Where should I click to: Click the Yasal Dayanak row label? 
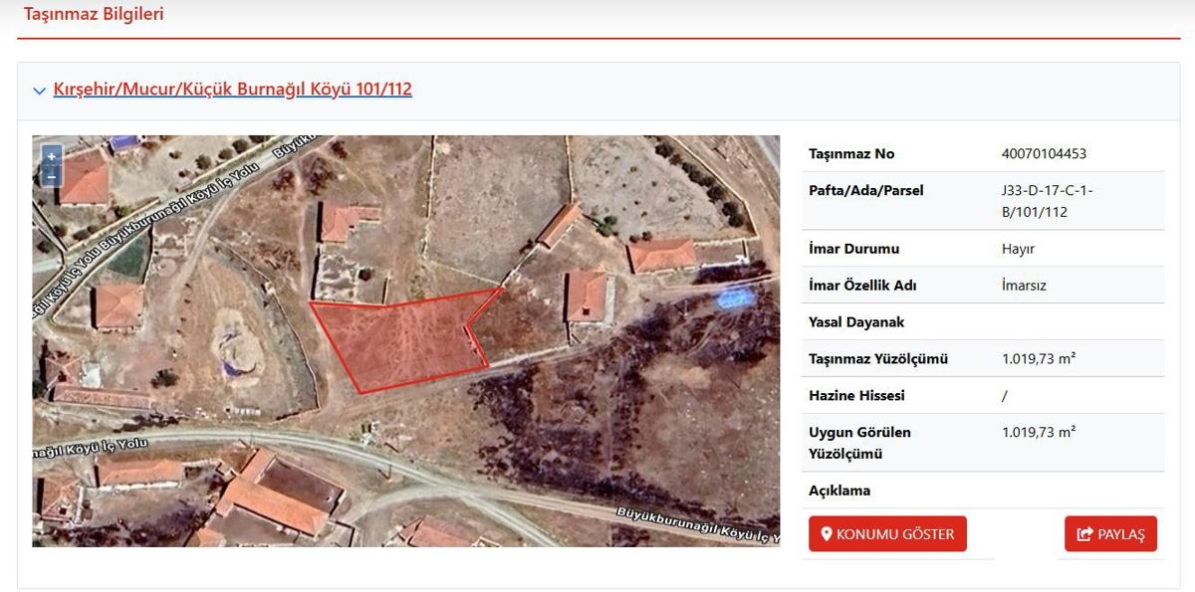856,322
